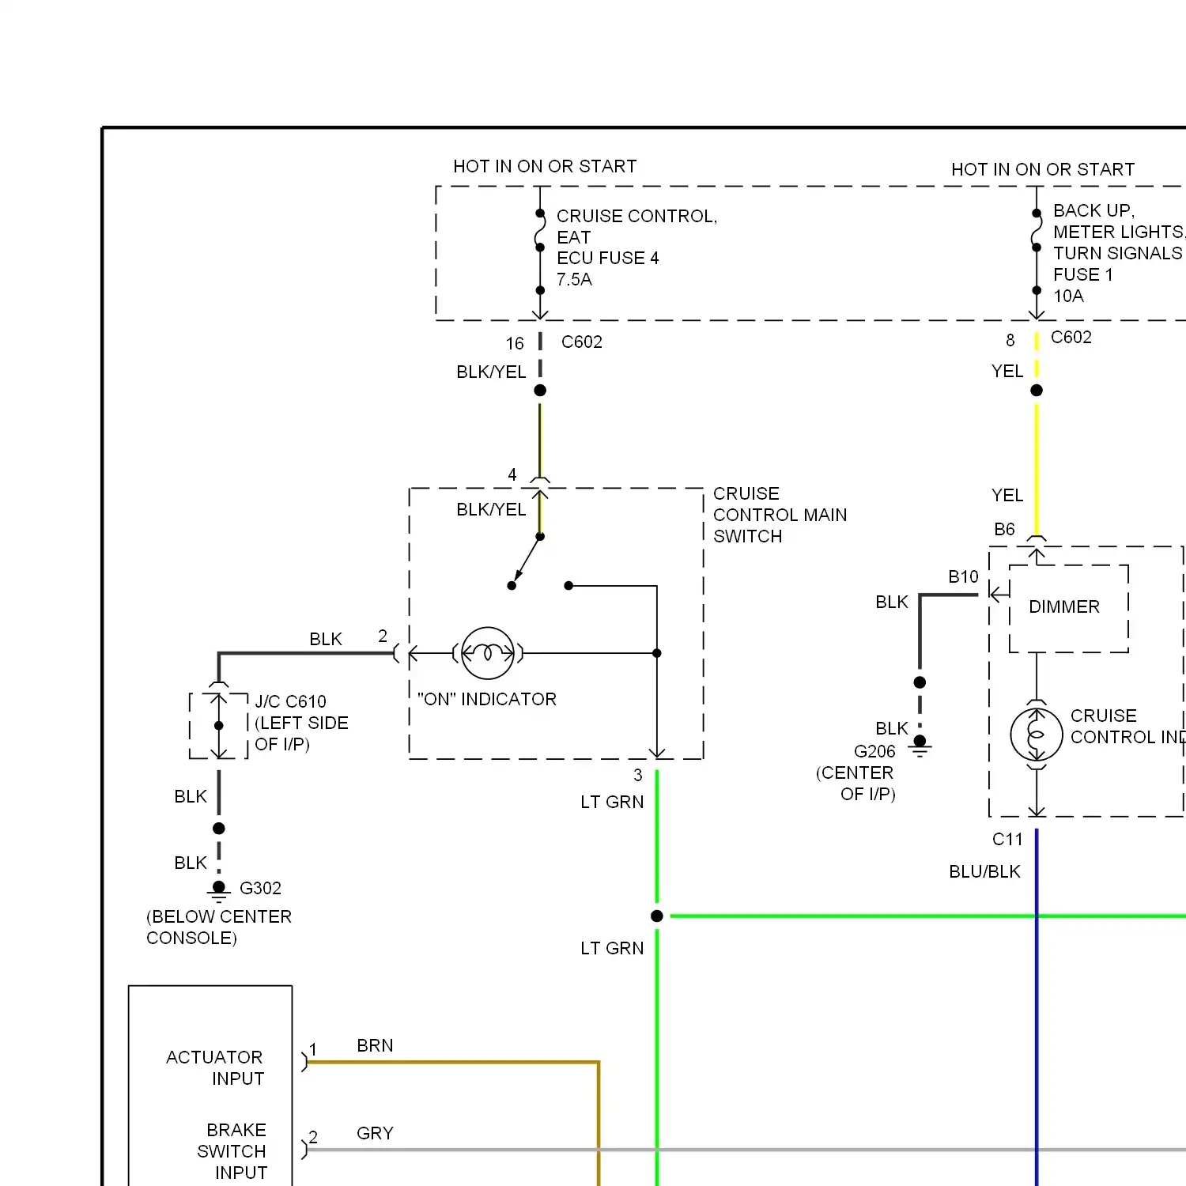Click the blue BLU/BLK vertical wire
Image resolution: width=1186 pixels, height=1186 pixels.
1037,1007
